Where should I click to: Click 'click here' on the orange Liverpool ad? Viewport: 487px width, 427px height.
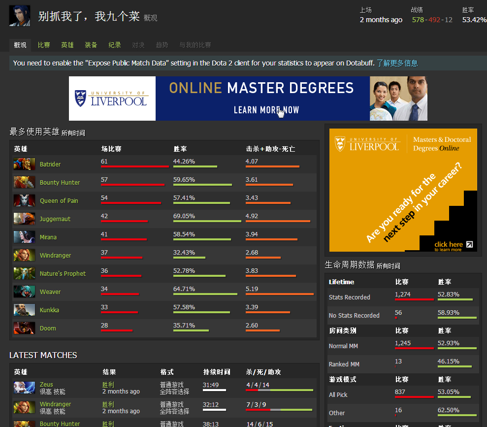[449, 244]
